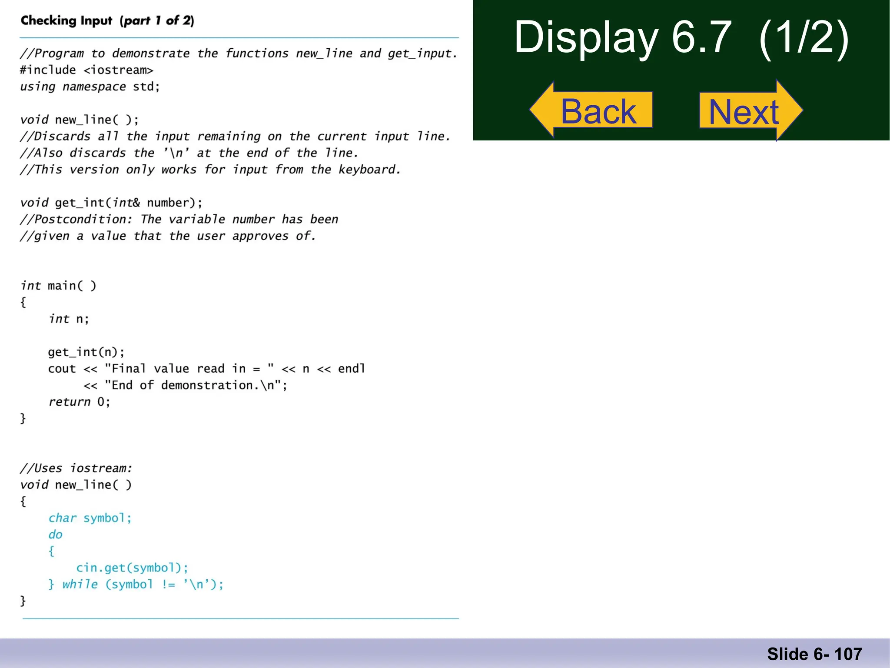The width and height of the screenshot is (890, 668).
Task: Select the 'Display 6.7 (1/2)' title
Action: [x=681, y=38]
